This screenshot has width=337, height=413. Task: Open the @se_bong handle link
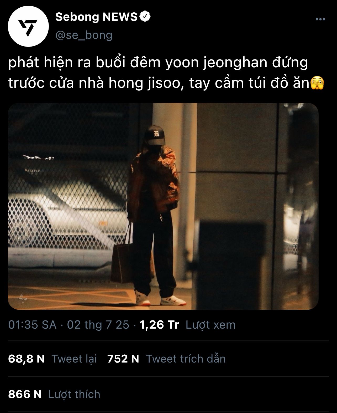click(84, 35)
